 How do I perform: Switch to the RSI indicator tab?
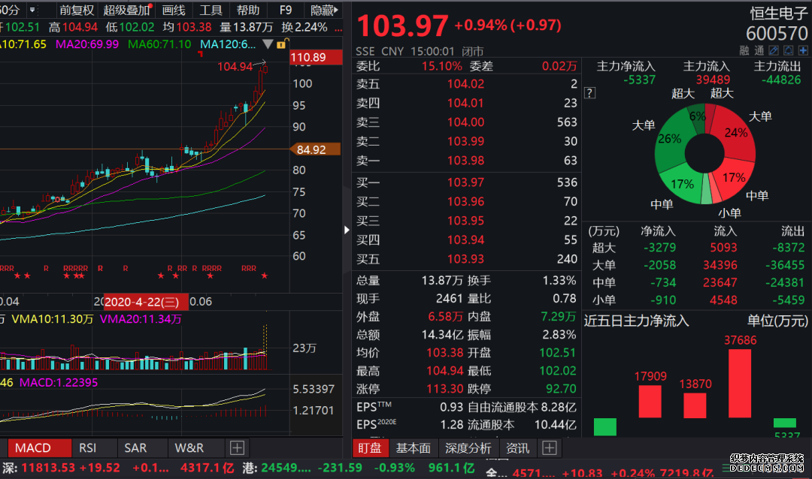(88, 448)
